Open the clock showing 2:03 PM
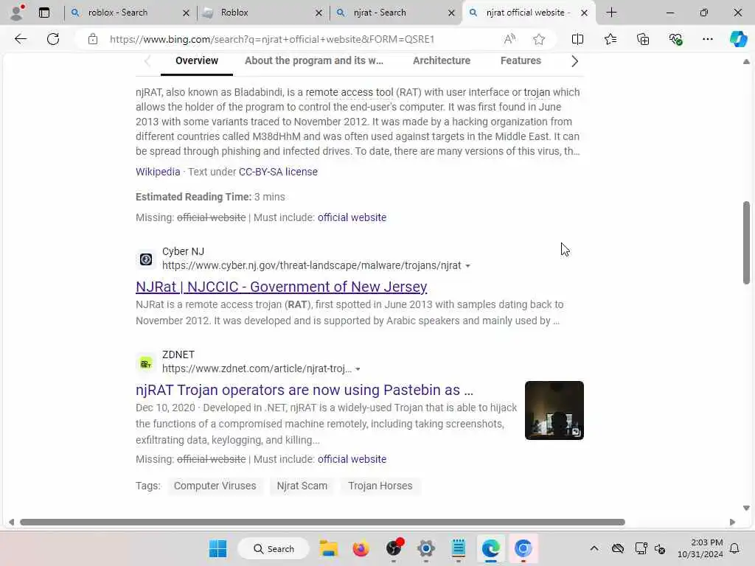 pyautogui.click(x=700, y=548)
